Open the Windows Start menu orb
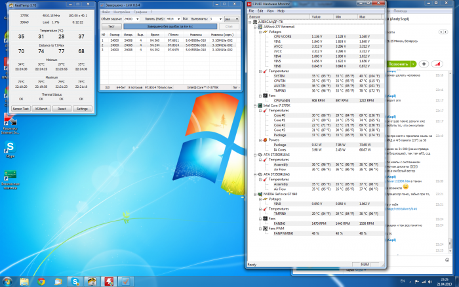The image size is (459, 287). click(7, 282)
